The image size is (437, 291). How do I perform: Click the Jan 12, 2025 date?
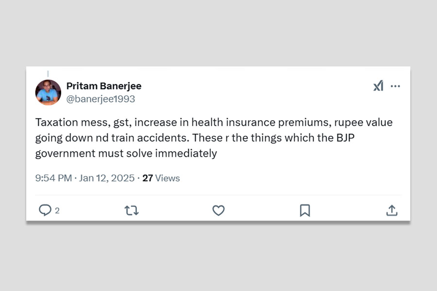click(x=107, y=178)
